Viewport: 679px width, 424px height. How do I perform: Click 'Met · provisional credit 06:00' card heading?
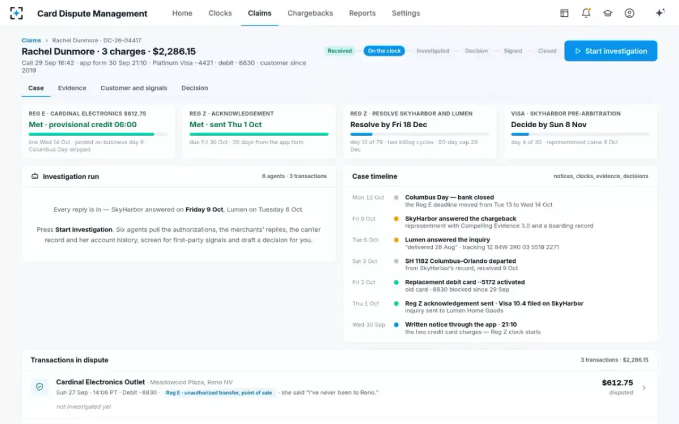coord(83,125)
